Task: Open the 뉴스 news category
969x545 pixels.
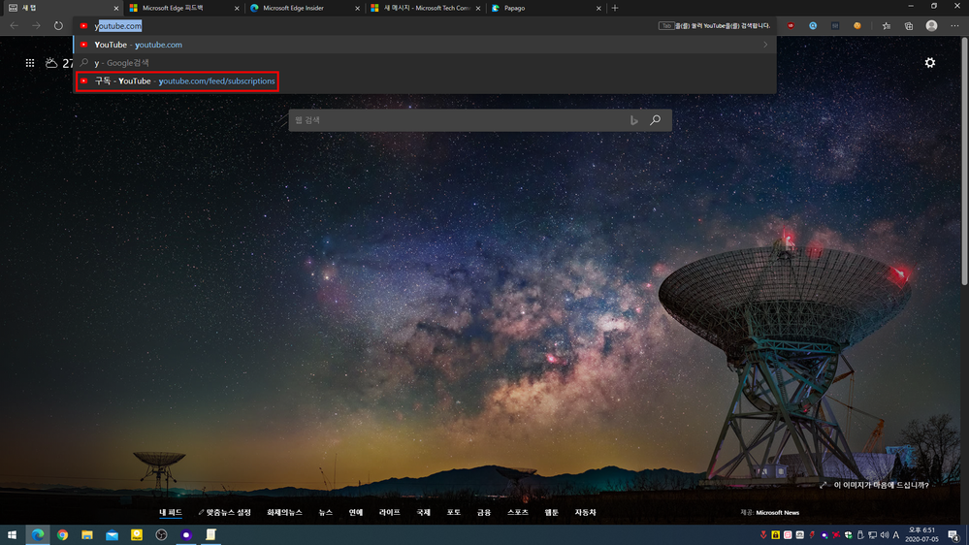Action: [x=326, y=512]
